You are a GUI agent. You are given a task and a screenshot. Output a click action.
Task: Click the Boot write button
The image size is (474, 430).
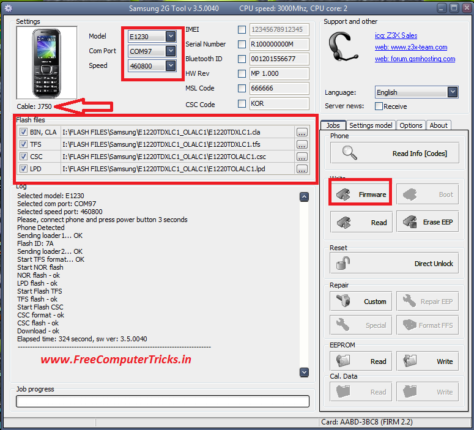pos(427,195)
